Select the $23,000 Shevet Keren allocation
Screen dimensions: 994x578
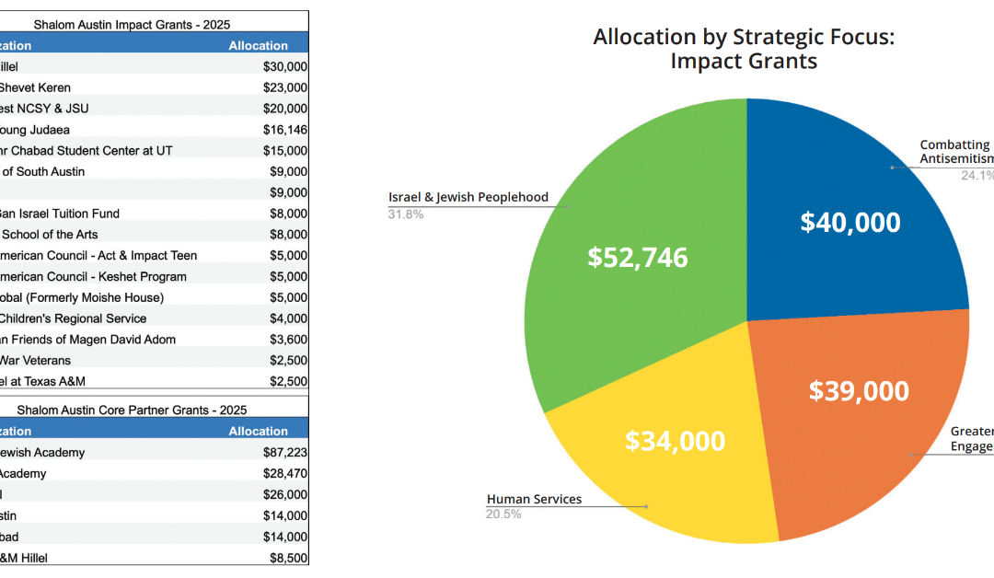click(285, 87)
